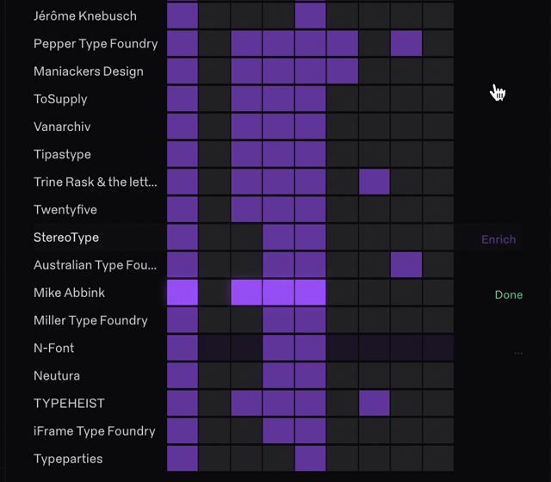This screenshot has height=482, width=551.
Task: Select the Jérôme Knebusch row name
Action: point(84,15)
